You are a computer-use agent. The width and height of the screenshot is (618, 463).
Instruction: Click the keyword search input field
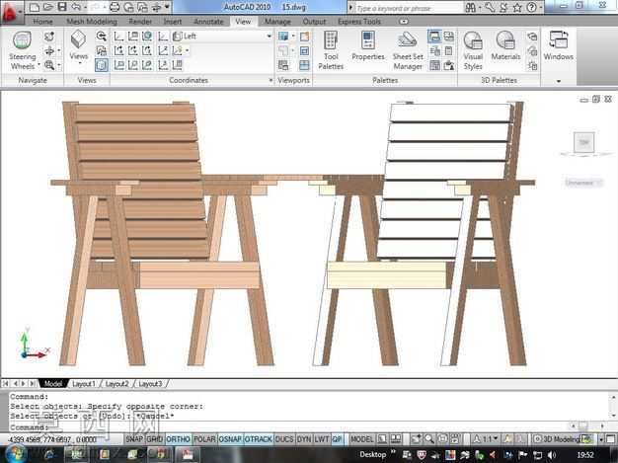pyautogui.click(x=409, y=8)
